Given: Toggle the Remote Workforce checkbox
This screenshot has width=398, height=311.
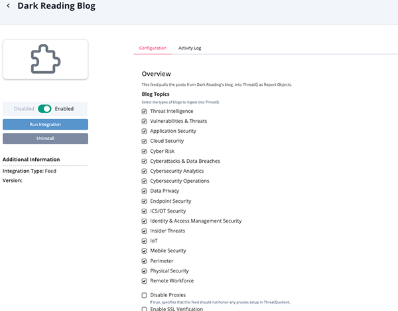Looking at the screenshot, I should pos(144,280).
